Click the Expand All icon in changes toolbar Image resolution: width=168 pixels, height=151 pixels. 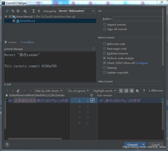coord(34,11)
